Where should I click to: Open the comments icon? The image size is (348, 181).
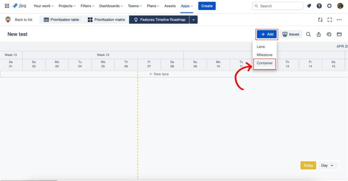(x=329, y=34)
